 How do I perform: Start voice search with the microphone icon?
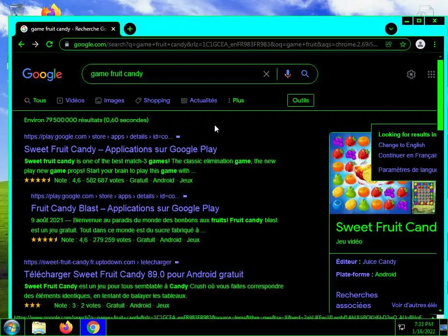(288, 74)
